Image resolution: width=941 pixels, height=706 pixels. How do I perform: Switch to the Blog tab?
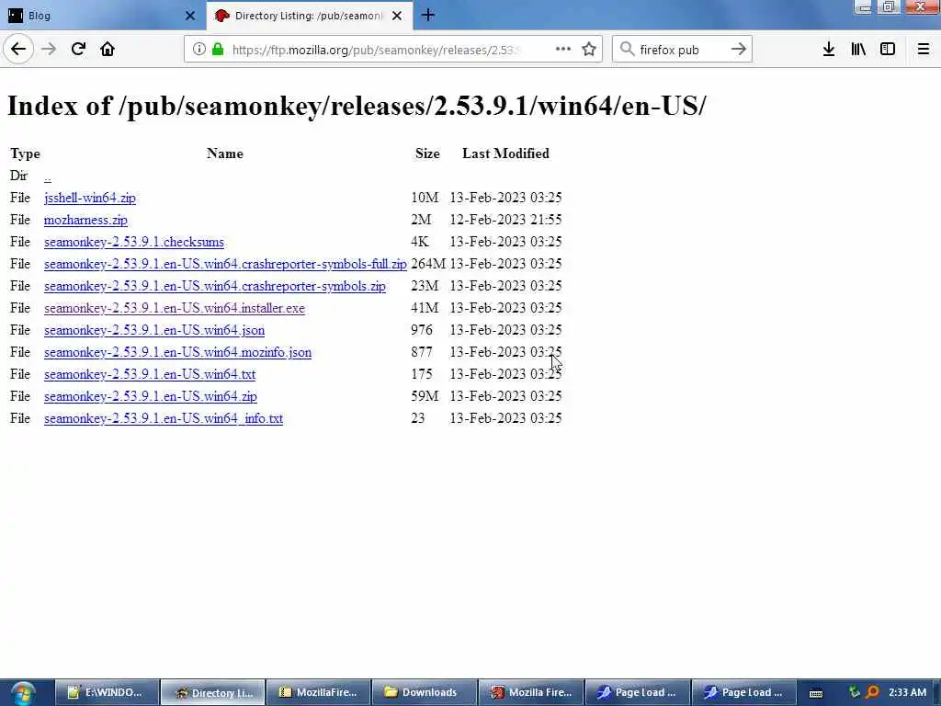[x=103, y=16]
